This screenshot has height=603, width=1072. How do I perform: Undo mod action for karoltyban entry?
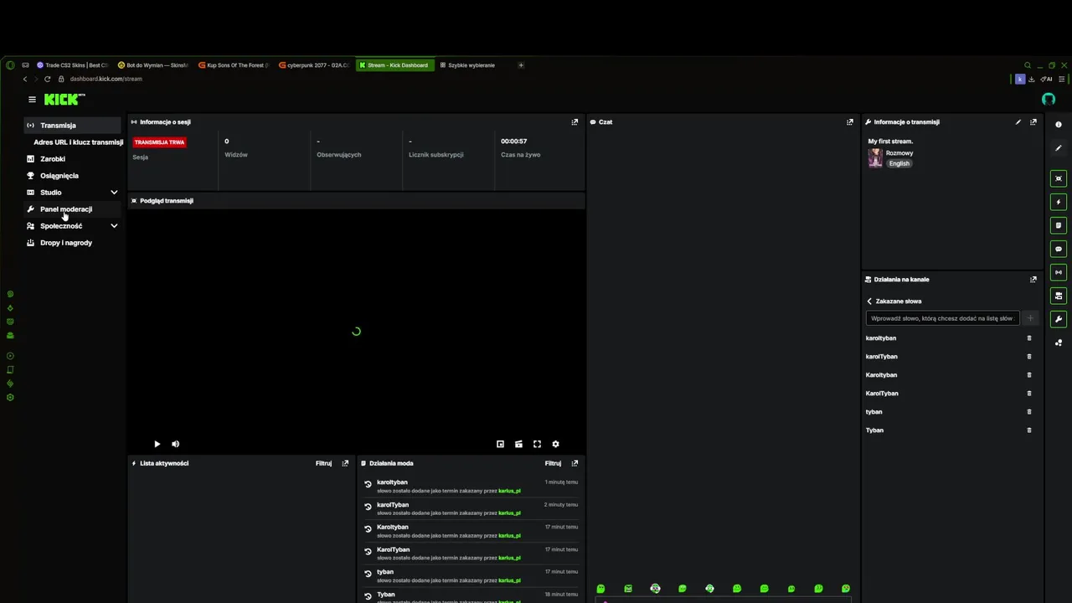[368, 484]
